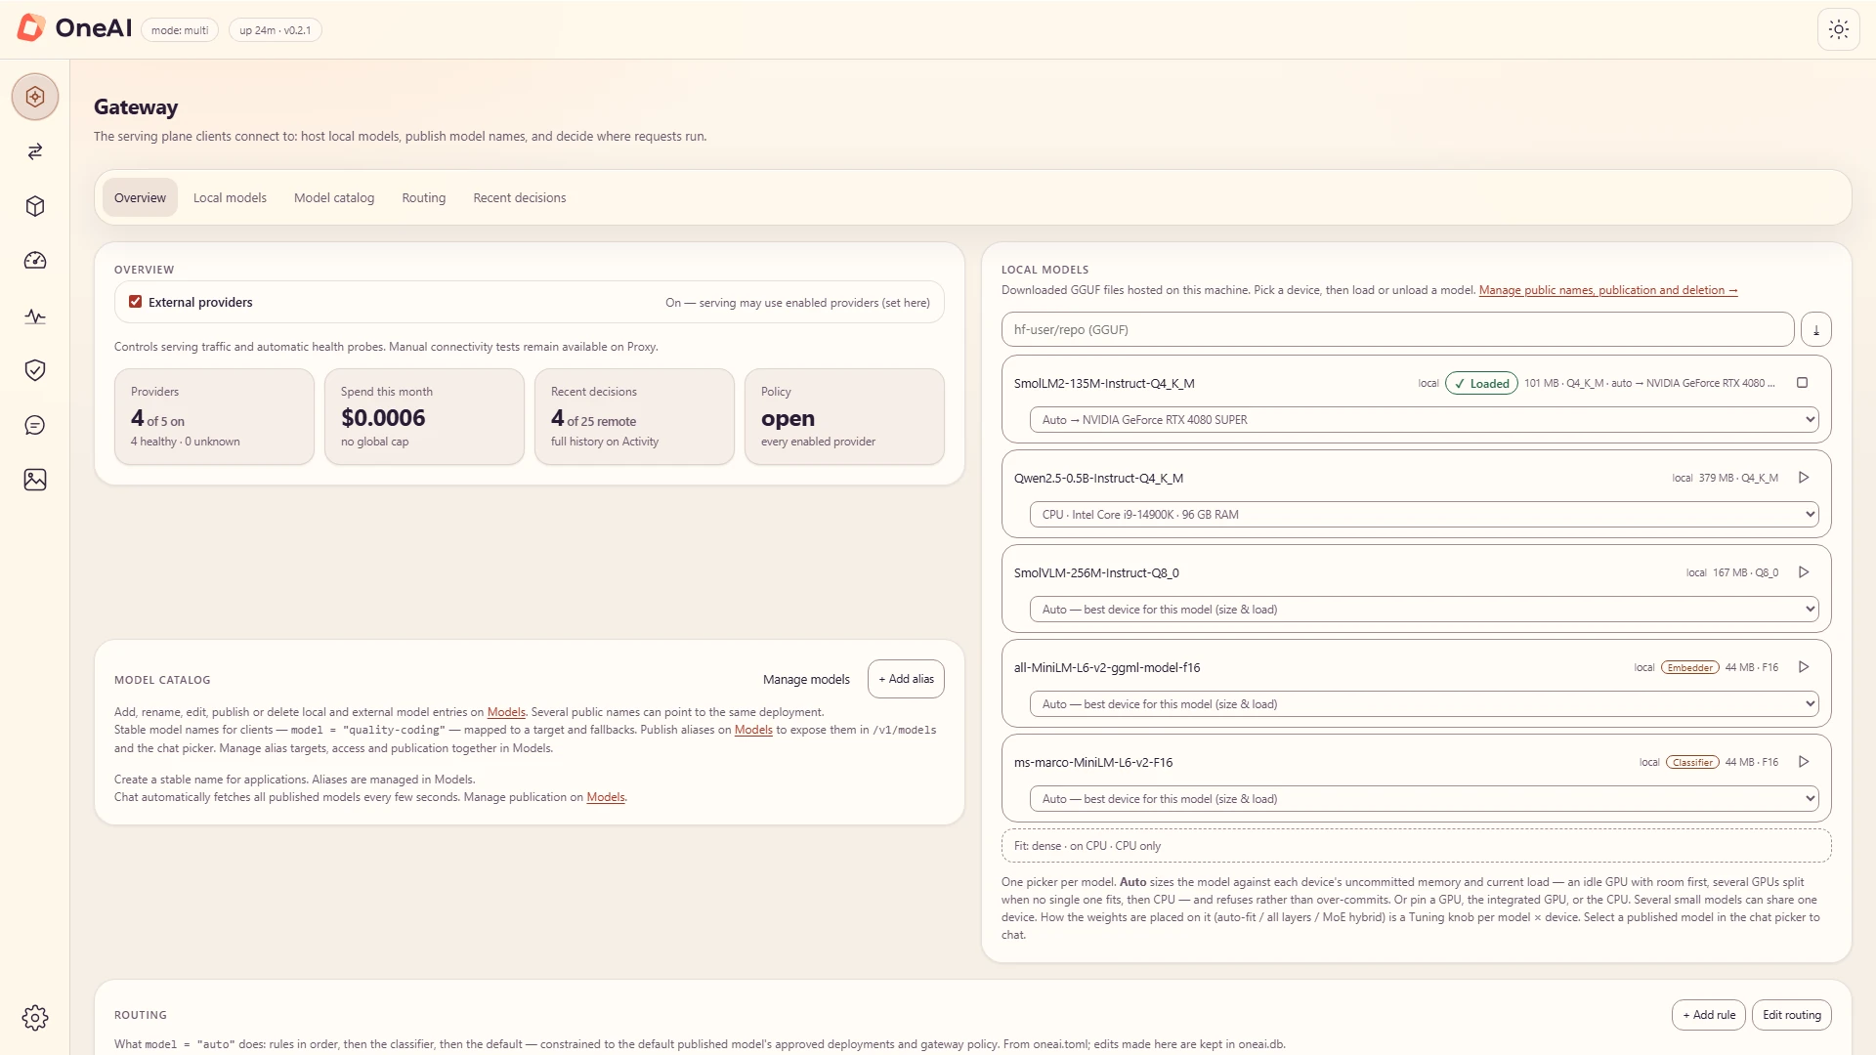This screenshot has width=1876, height=1055.
Task: Click the OneAI logo icon
Action: (31, 27)
